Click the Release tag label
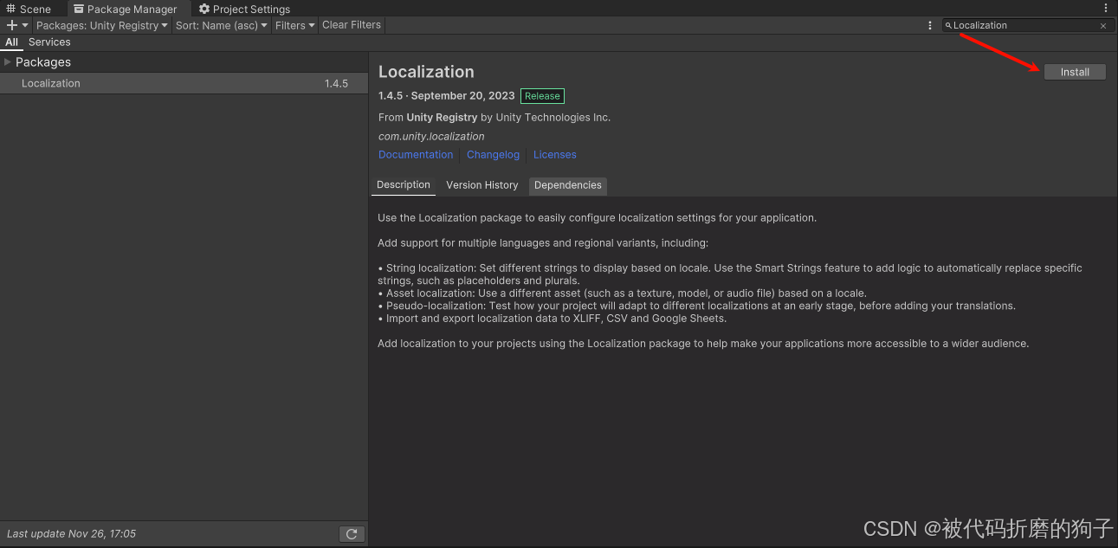Image resolution: width=1118 pixels, height=548 pixels. [543, 96]
